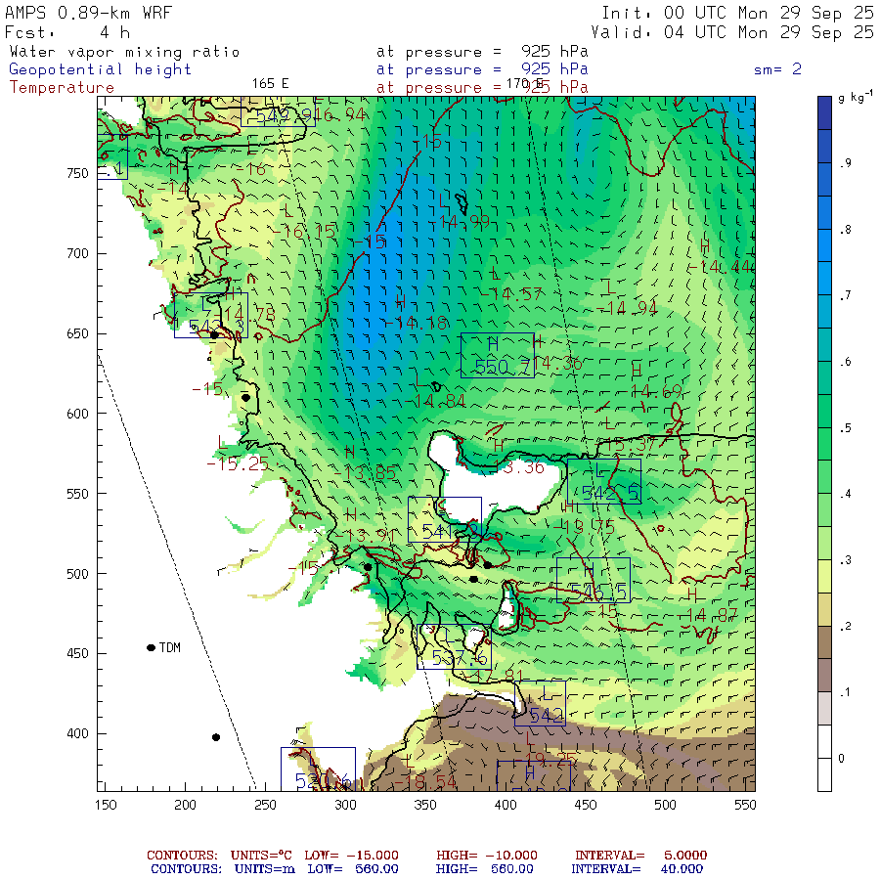Click the '-14.87' temperature high label
880x880 pixels.
tap(708, 616)
